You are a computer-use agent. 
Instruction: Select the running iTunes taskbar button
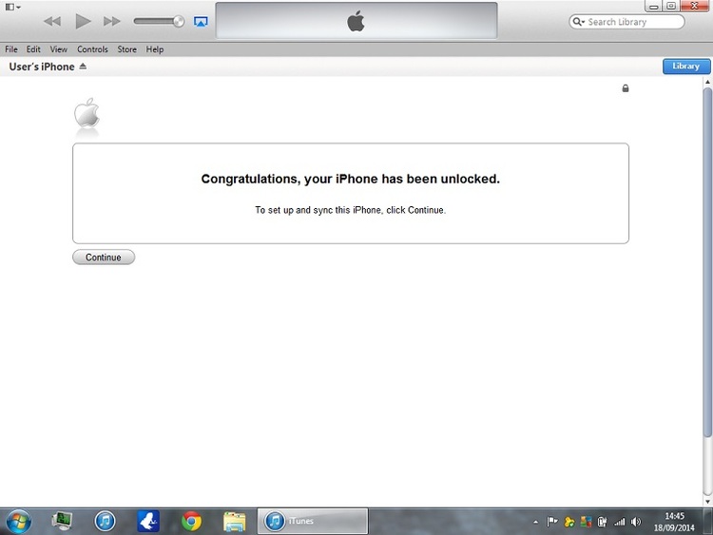(x=313, y=521)
